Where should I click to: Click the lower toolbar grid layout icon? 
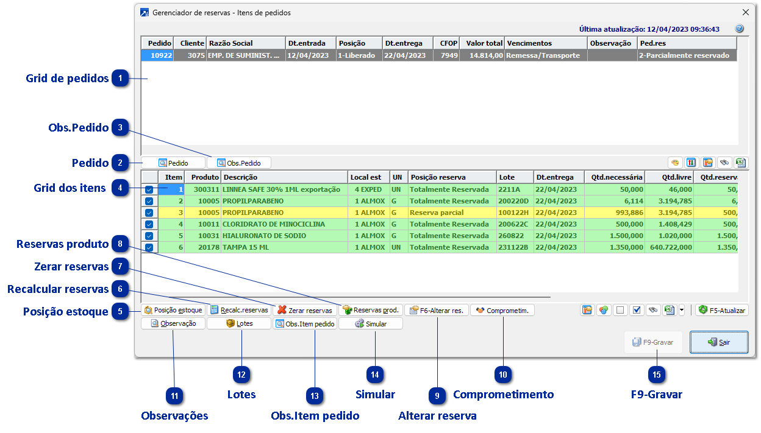pos(588,310)
